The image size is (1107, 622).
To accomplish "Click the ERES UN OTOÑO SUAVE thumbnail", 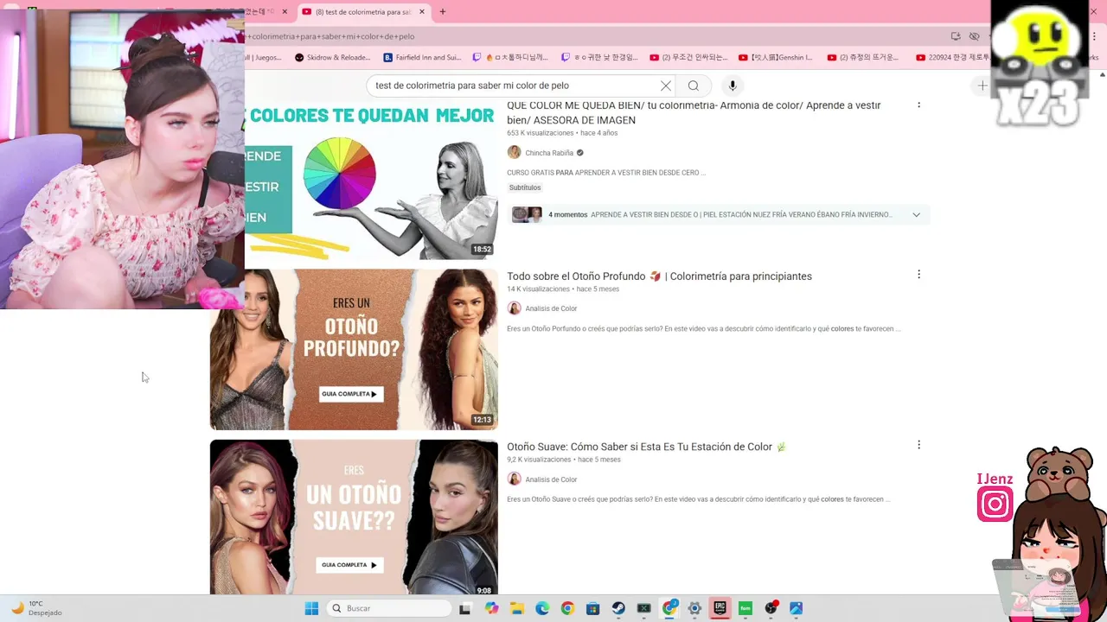I will coord(354,517).
